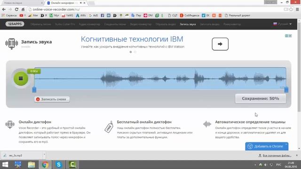
Task: Bookmark the page with the star icon
Action: [291, 9]
